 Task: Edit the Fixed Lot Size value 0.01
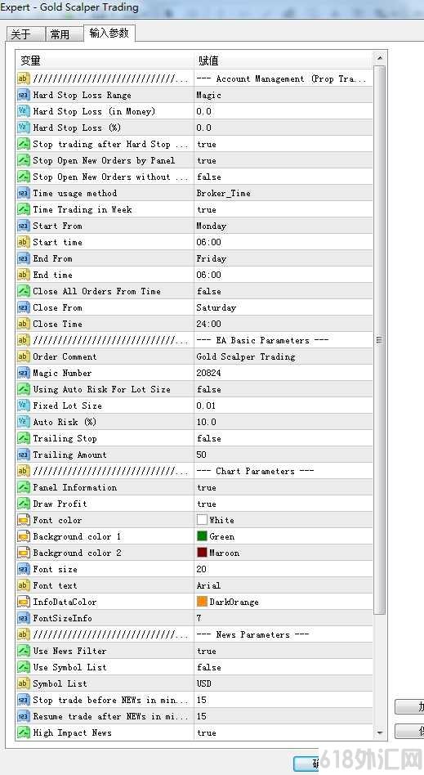[283, 405]
